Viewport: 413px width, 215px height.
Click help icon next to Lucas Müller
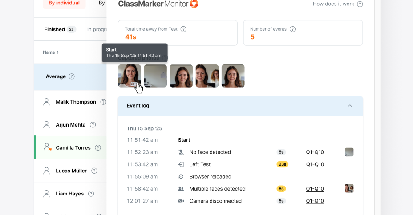[95, 171]
